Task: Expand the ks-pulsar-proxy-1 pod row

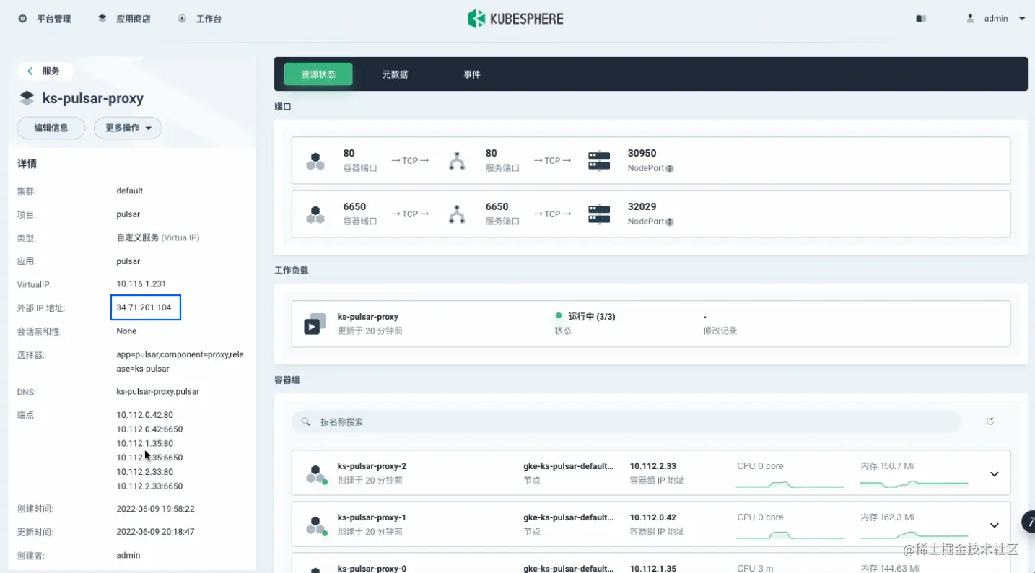Action: [994, 525]
